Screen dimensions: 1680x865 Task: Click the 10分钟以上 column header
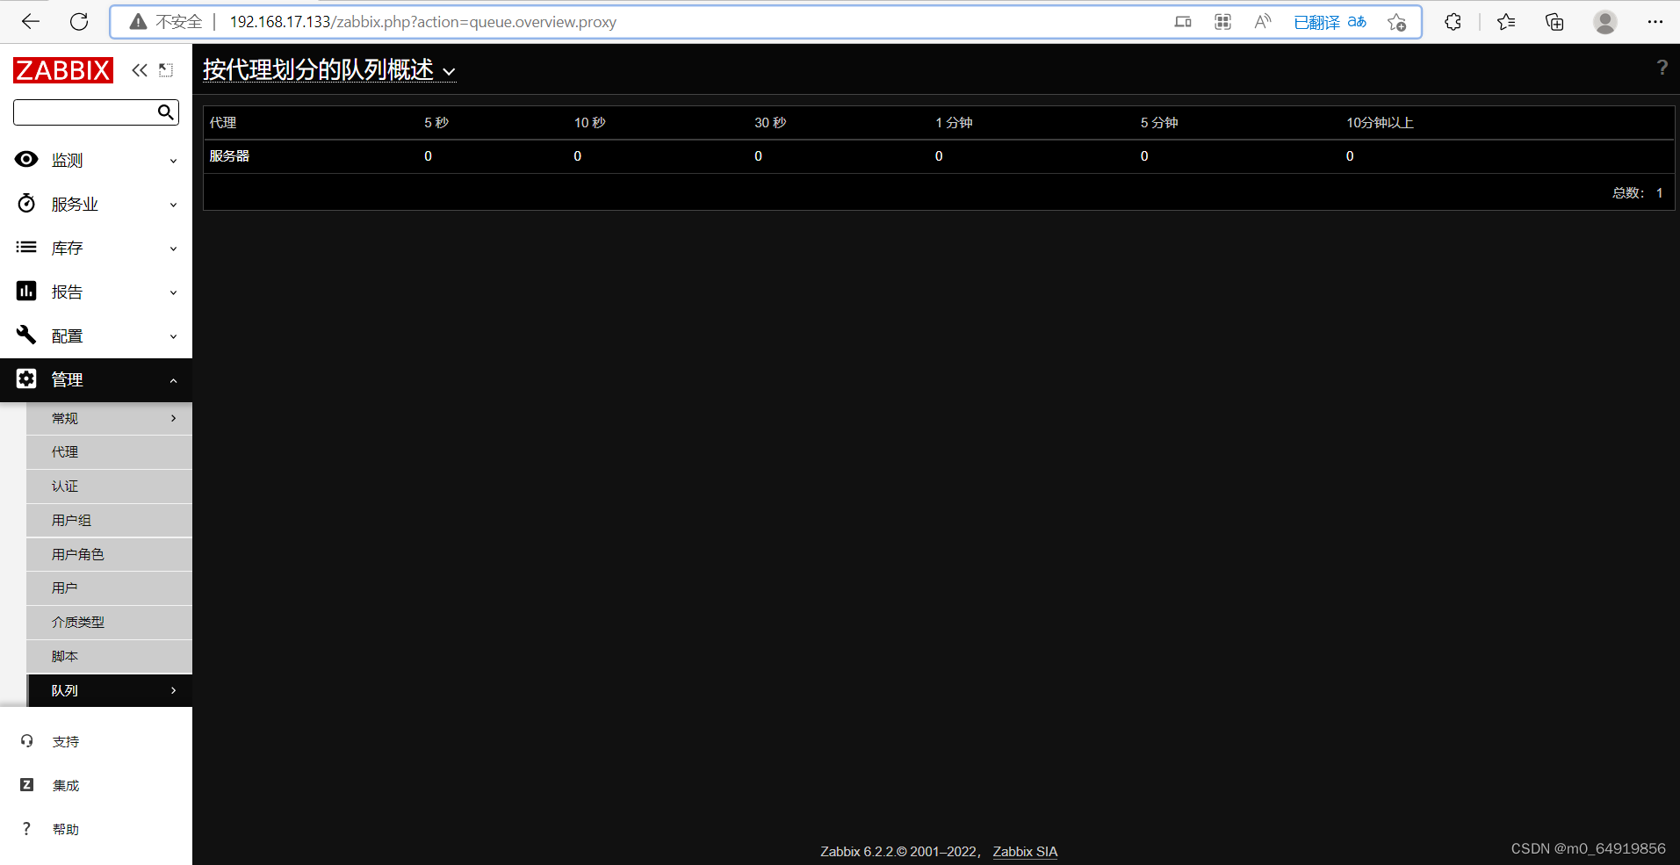[x=1380, y=122]
